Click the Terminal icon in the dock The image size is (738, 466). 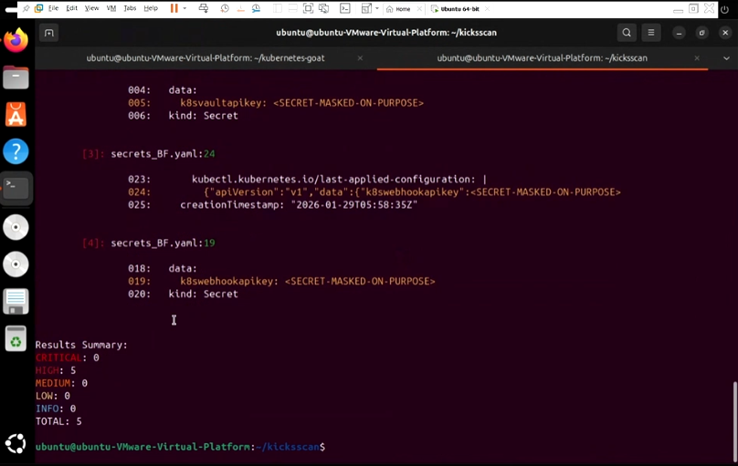coord(16,189)
